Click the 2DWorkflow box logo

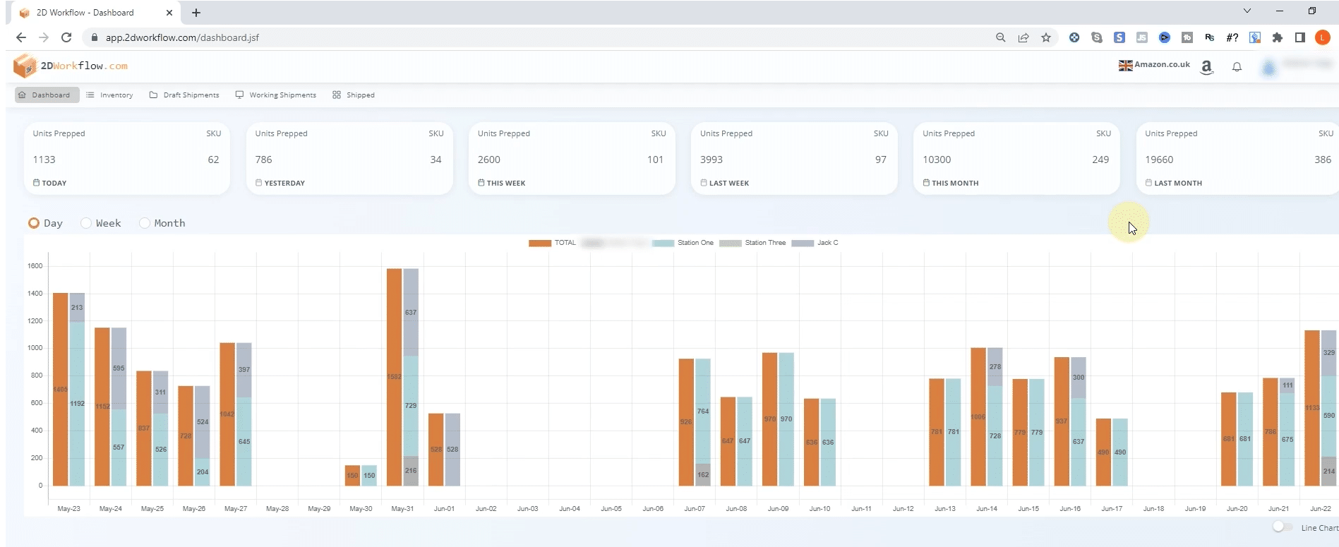point(25,66)
